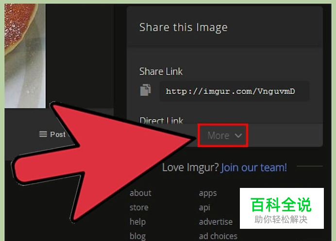
Task: Open the store footer link
Action: click(139, 207)
